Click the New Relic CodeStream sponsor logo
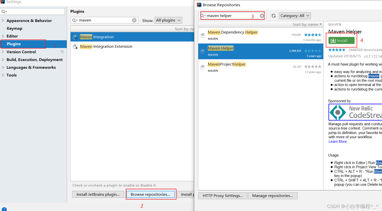Image resolution: width=382 pixels, height=211 pixels. pyautogui.click(x=355, y=112)
